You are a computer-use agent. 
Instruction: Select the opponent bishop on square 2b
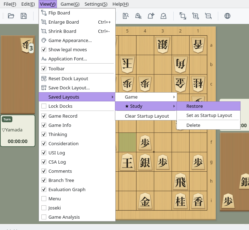[180, 64]
